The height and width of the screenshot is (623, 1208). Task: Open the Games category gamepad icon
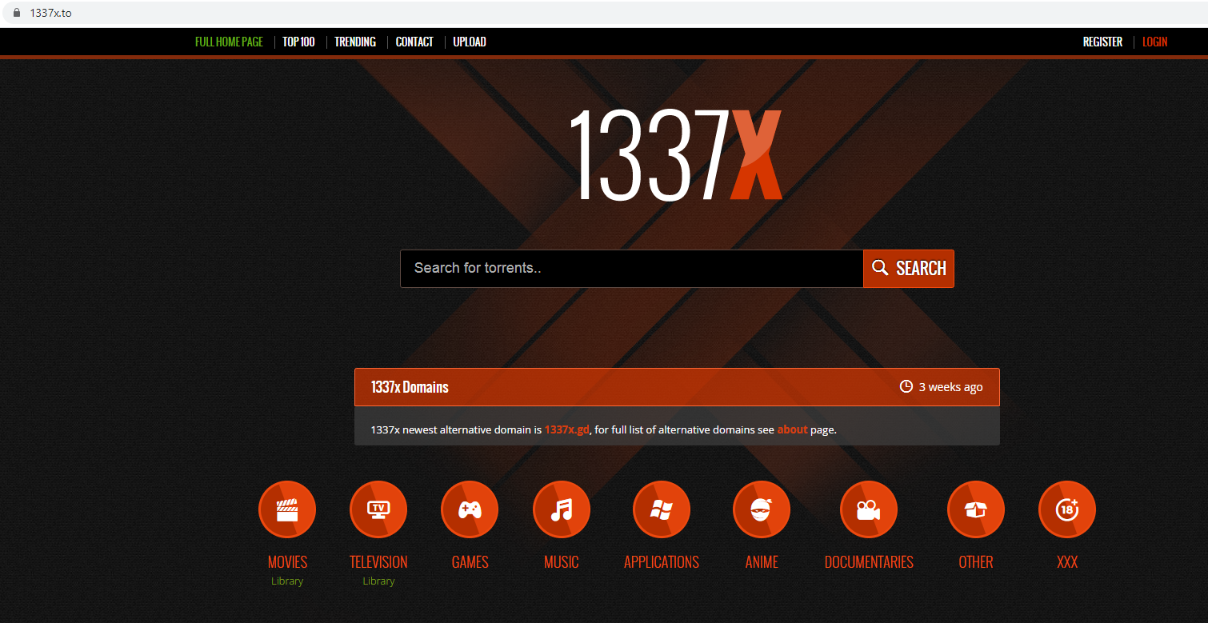[x=470, y=509]
